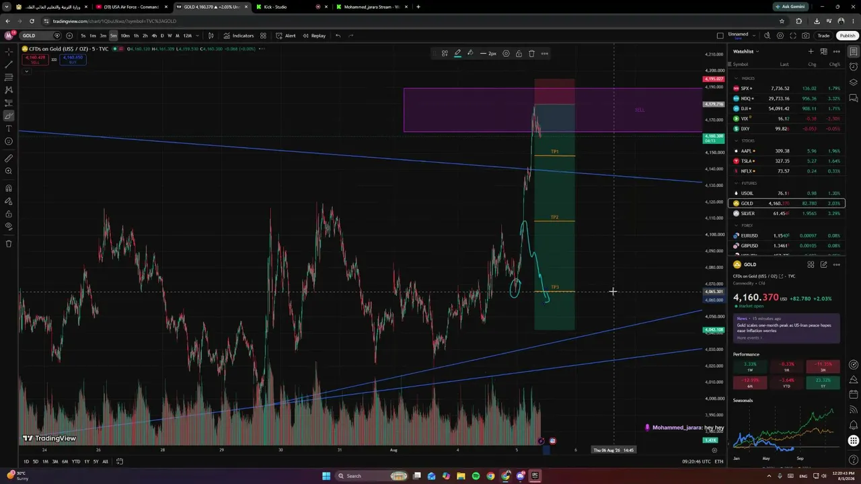
Task: Collapse the STOCKS watchlist section
Action: click(737, 141)
